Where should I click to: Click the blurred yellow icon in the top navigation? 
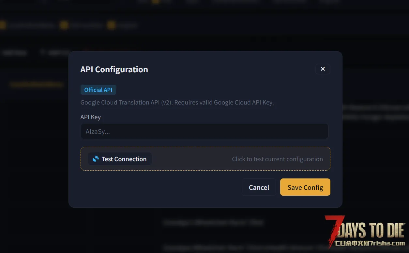coord(156,2)
